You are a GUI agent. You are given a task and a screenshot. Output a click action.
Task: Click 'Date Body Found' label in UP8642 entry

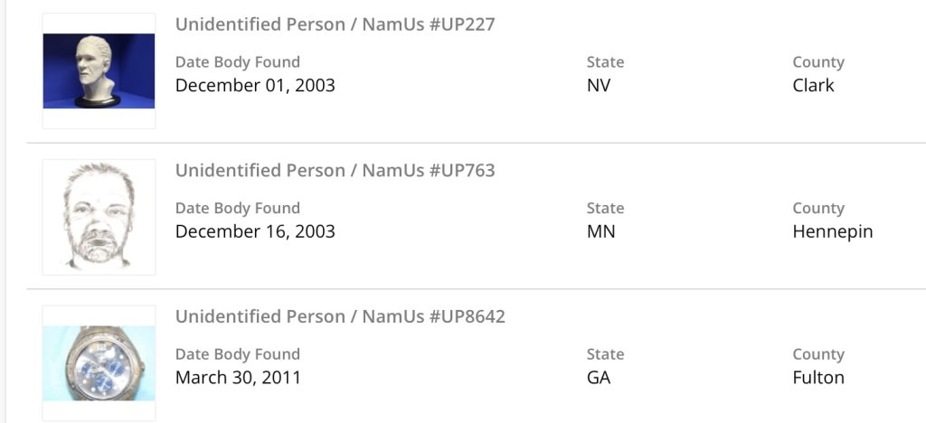(x=237, y=354)
